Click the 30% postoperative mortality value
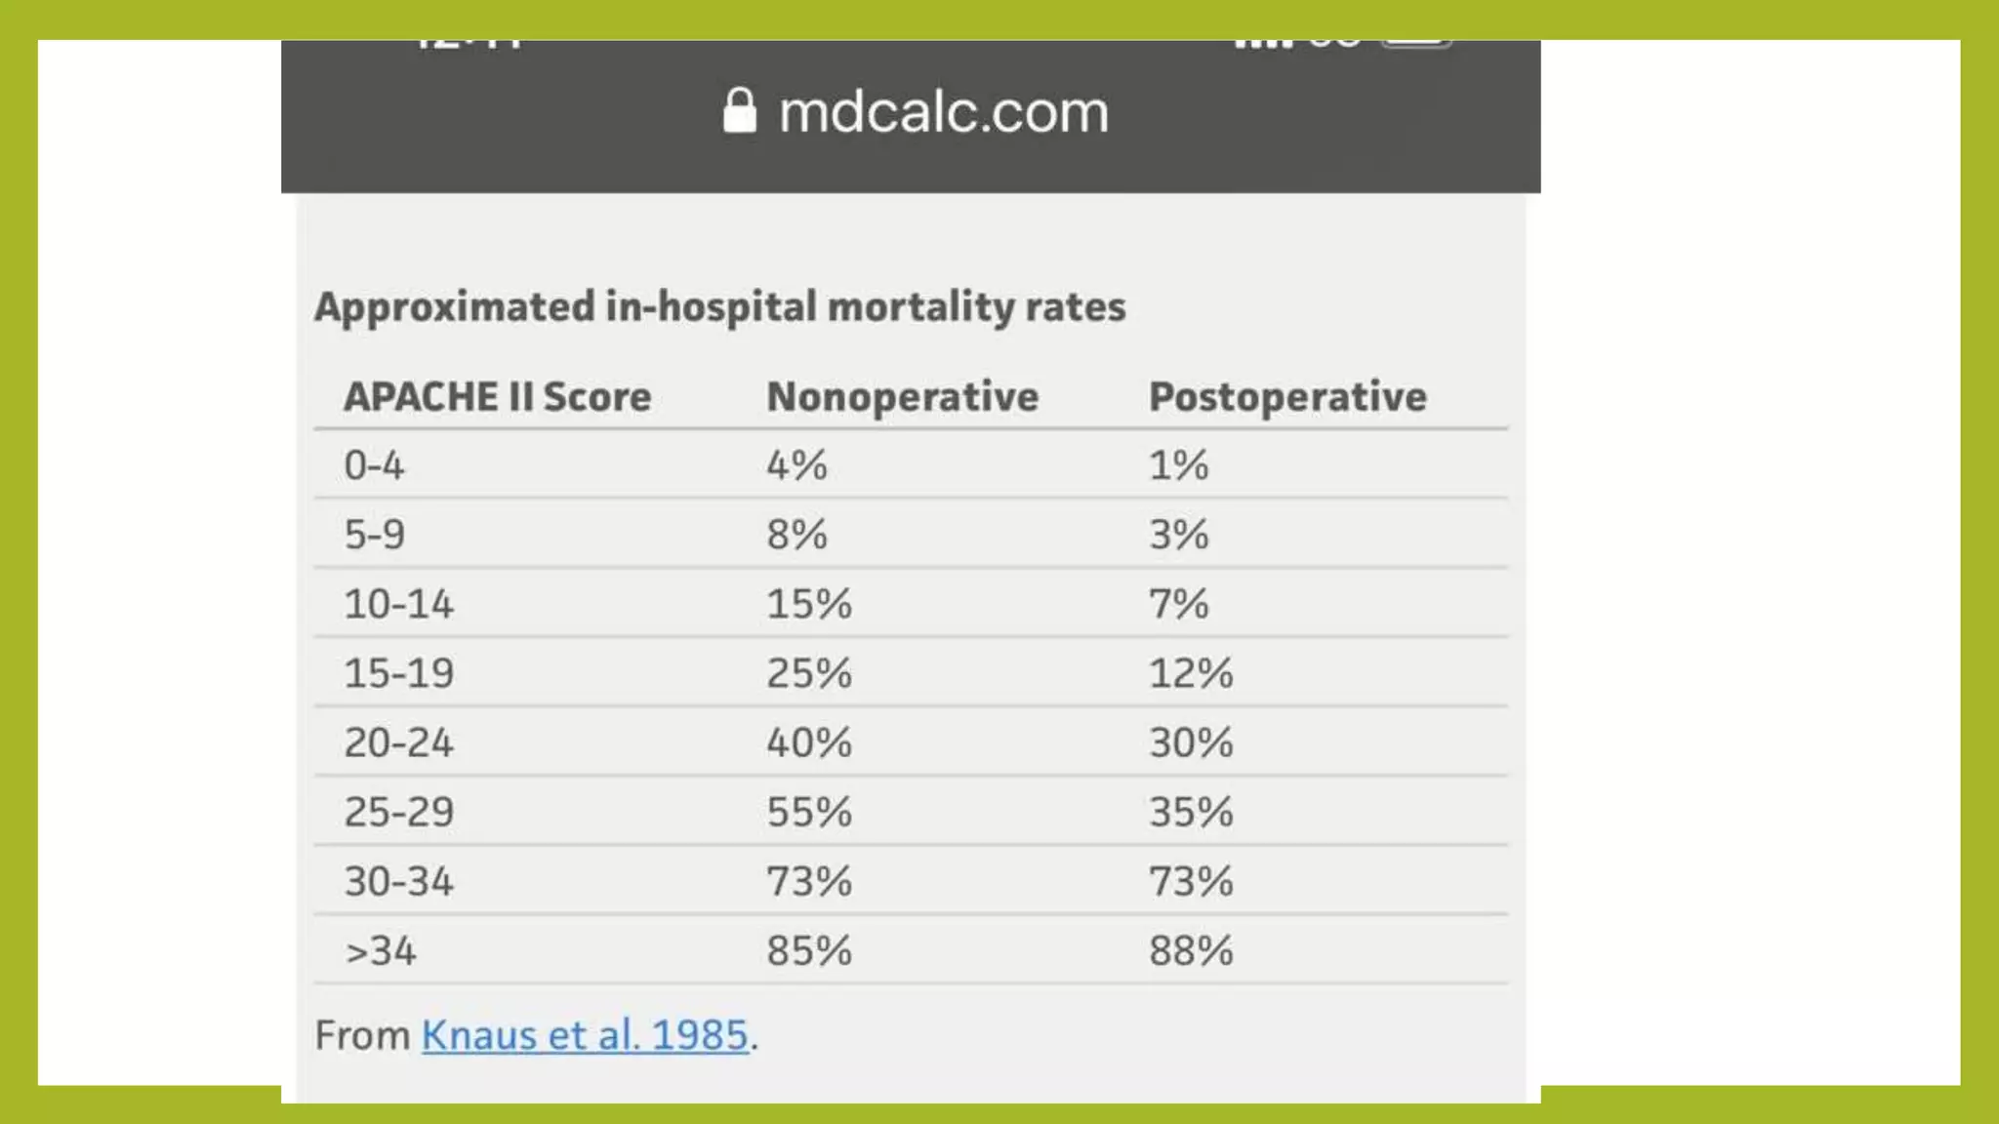1999x1124 pixels. pos(1191,743)
